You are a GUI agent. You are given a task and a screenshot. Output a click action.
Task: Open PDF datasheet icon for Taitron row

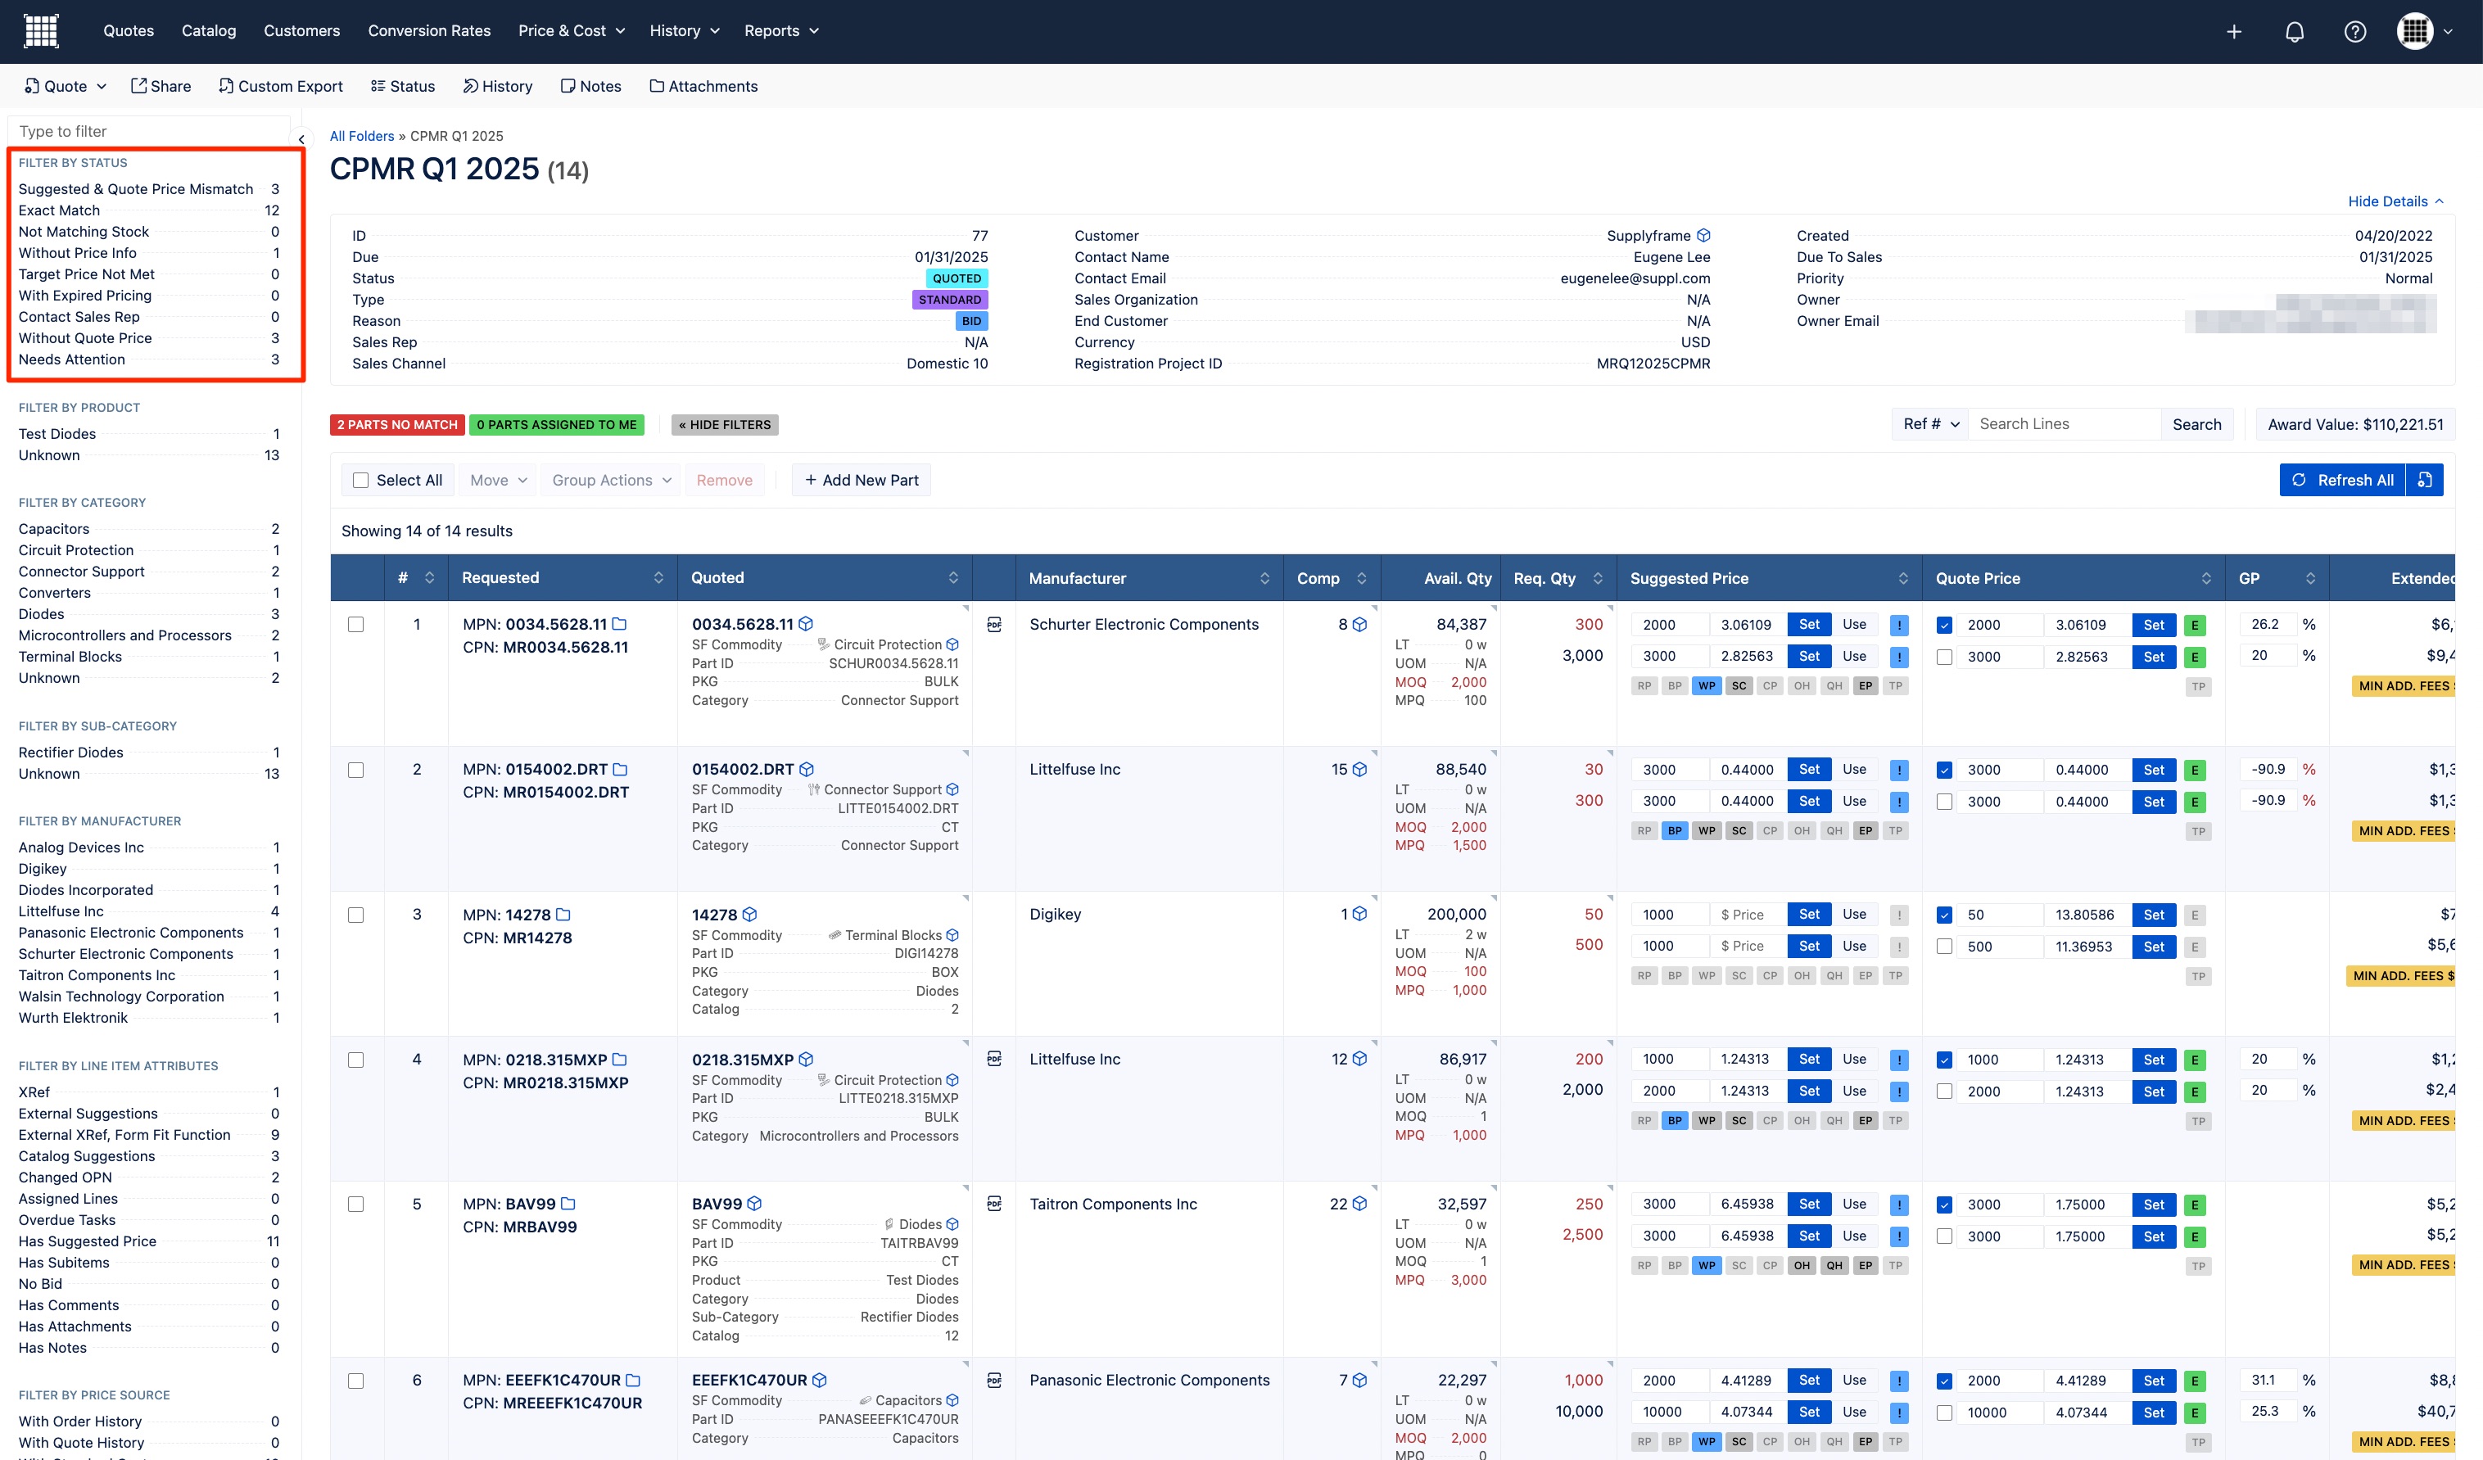point(994,1204)
